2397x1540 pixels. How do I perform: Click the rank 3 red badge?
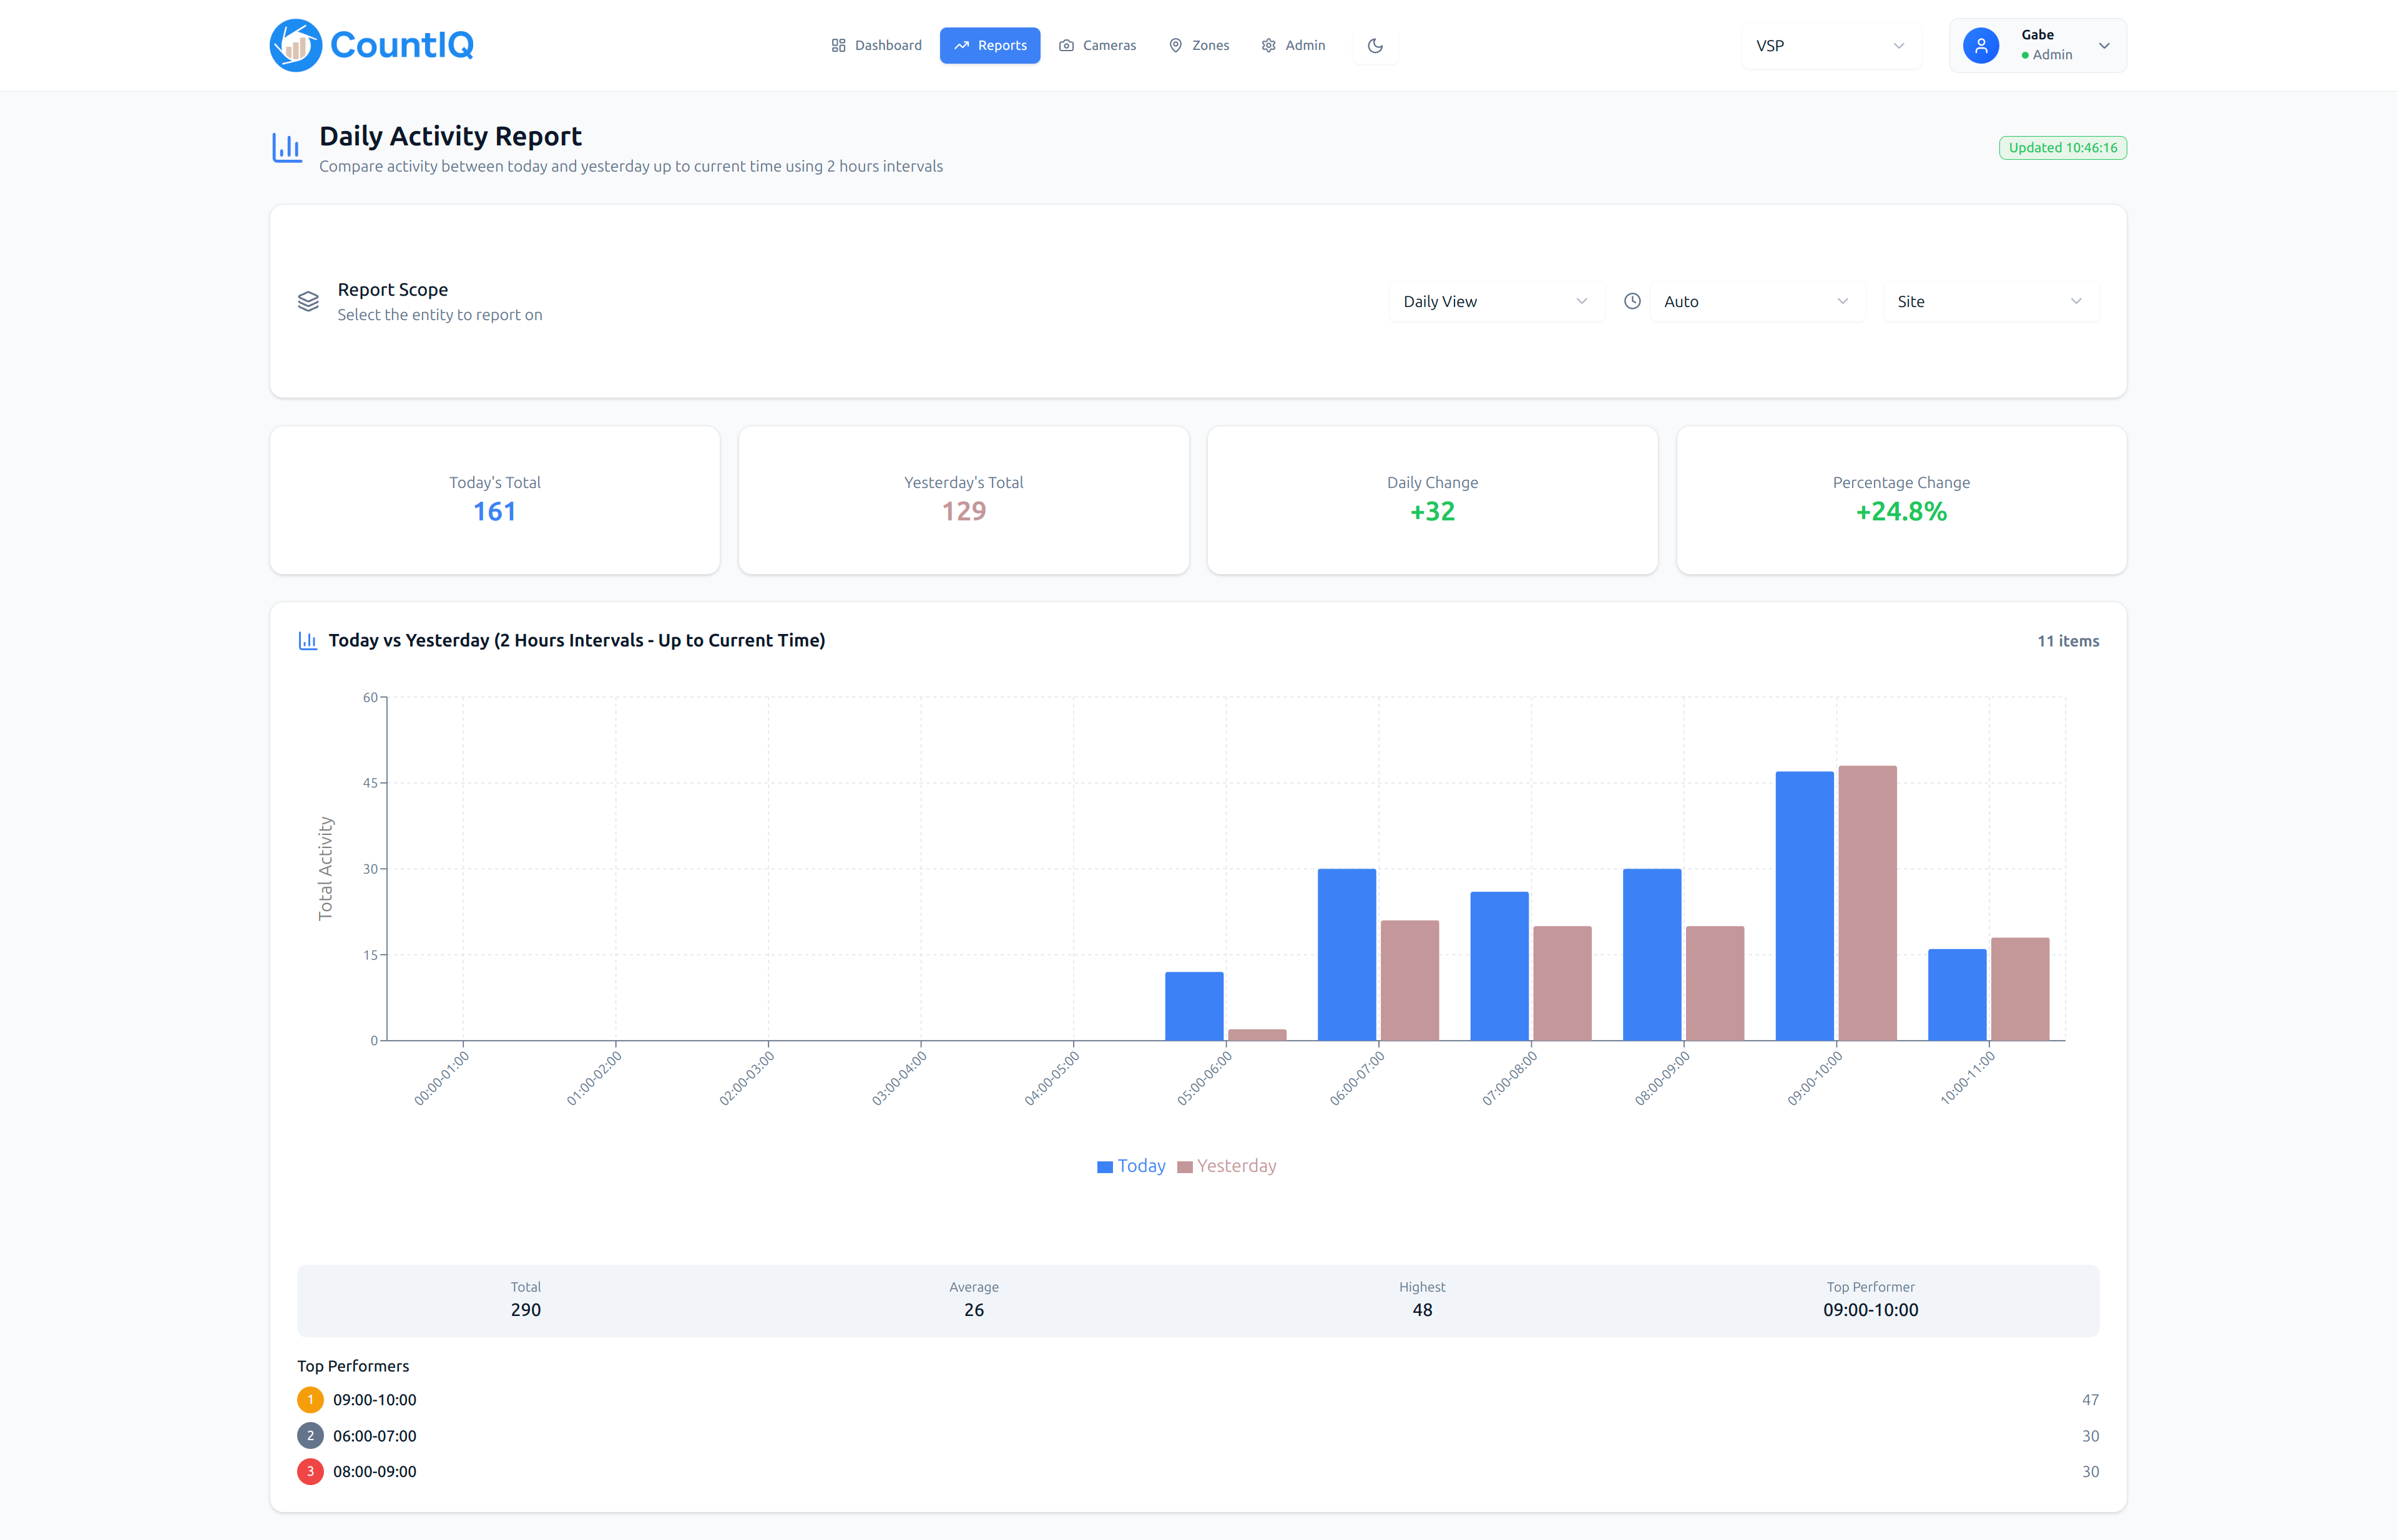(x=310, y=1472)
